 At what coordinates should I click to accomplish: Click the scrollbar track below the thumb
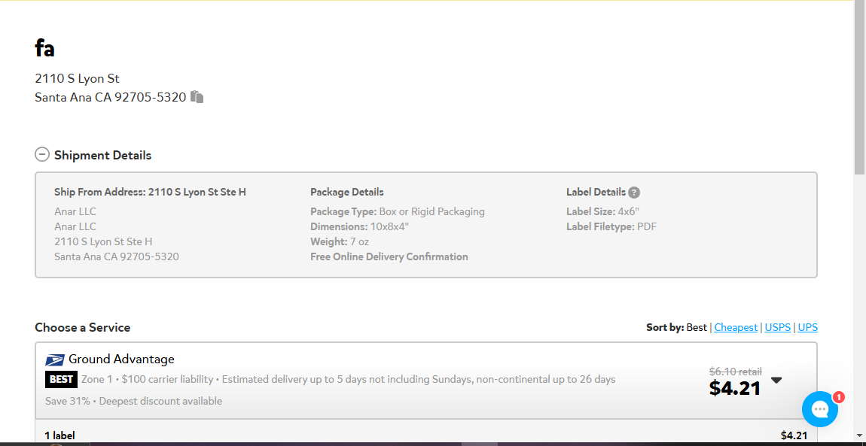(x=859, y=308)
